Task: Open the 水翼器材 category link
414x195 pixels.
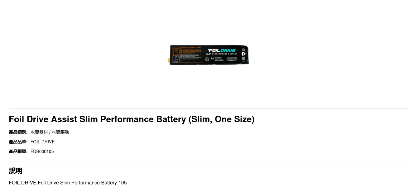Action: [x=39, y=132]
